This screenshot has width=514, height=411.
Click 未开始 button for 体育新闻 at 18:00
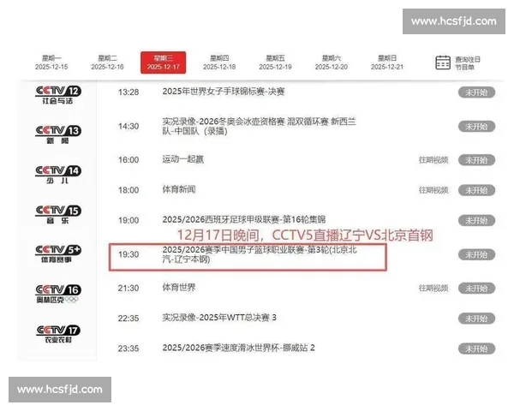pos(476,190)
